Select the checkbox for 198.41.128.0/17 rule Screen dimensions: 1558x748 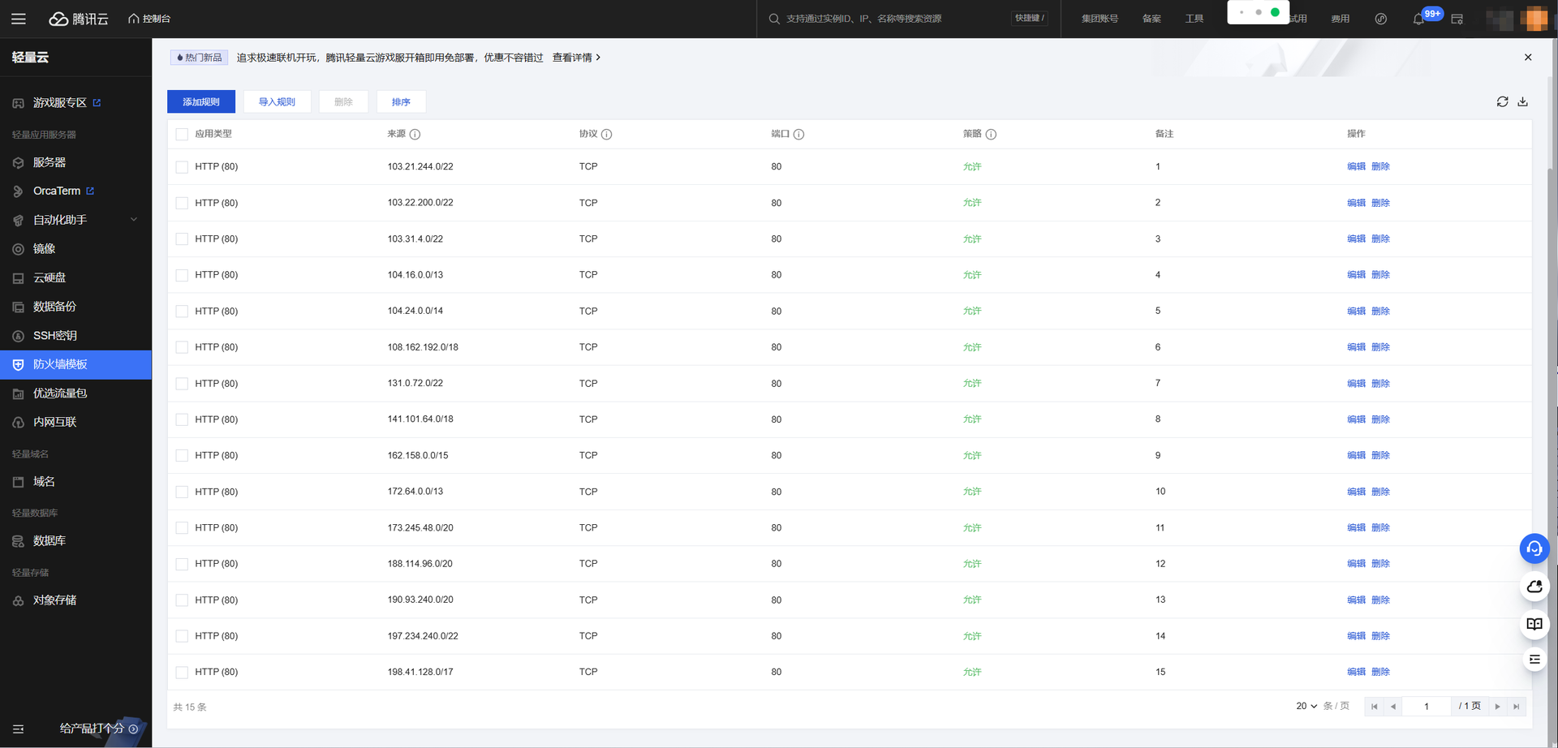[182, 673]
